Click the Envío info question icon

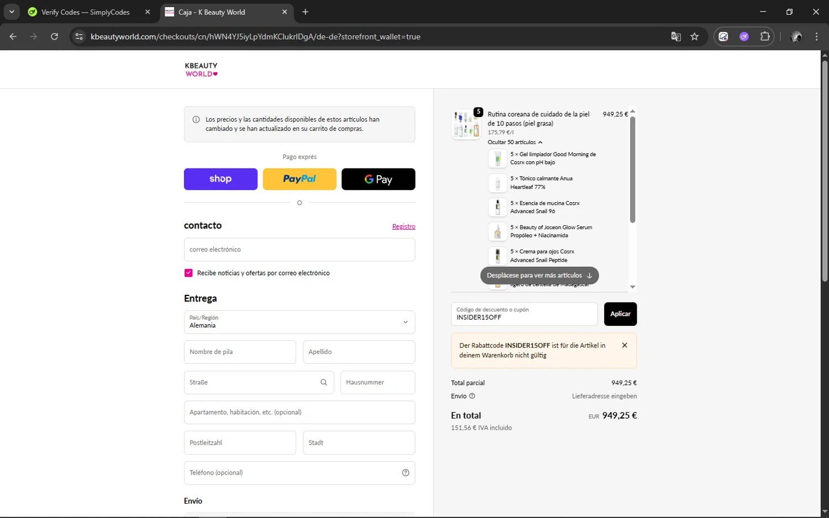point(472,396)
